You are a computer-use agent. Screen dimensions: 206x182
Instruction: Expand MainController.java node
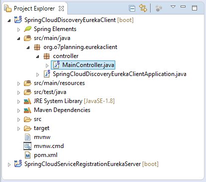pos(47,65)
